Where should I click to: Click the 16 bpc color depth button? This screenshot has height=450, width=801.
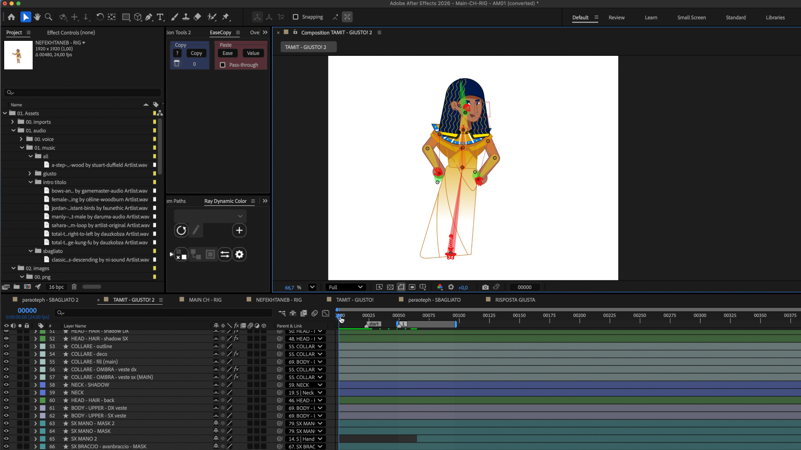point(56,287)
